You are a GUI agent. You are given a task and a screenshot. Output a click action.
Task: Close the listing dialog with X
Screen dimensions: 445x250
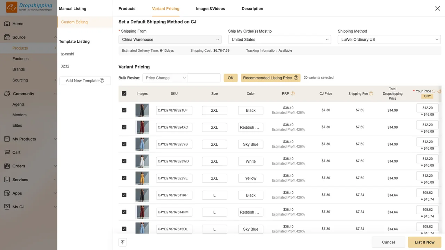pos(438,8)
